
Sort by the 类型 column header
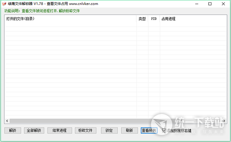142,19
